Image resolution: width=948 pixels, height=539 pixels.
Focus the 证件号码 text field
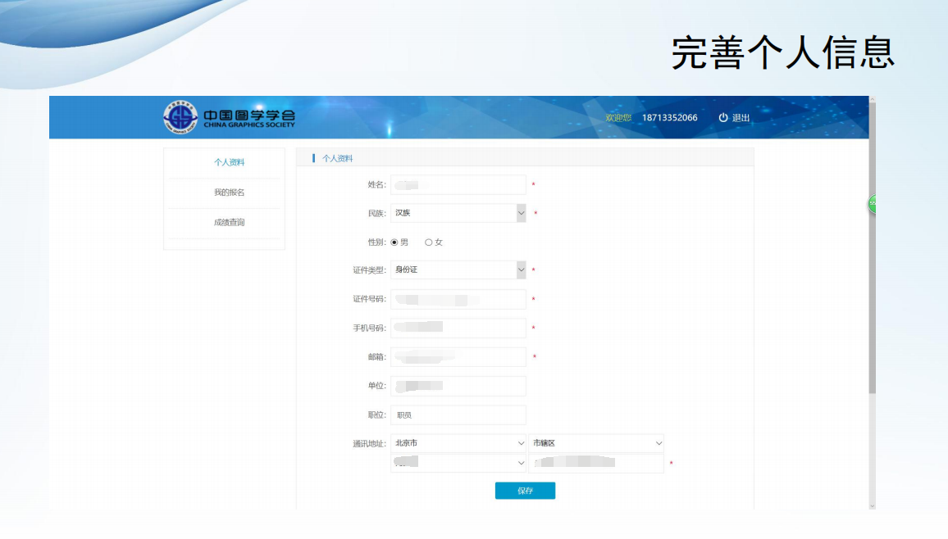[458, 300]
